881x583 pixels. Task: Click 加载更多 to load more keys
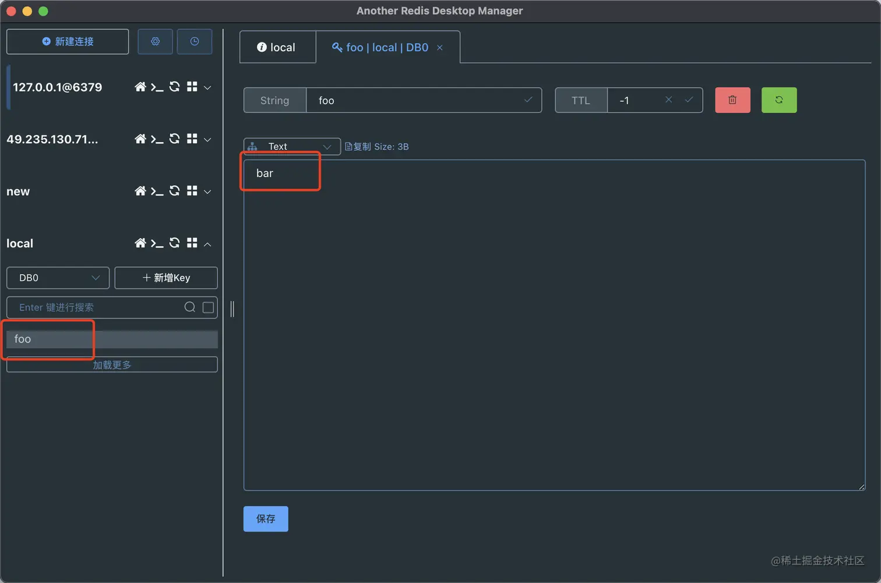(x=112, y=365)
